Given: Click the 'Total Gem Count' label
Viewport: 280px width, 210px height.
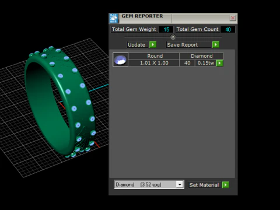Looking at the screenshot, I should point(198,29).
